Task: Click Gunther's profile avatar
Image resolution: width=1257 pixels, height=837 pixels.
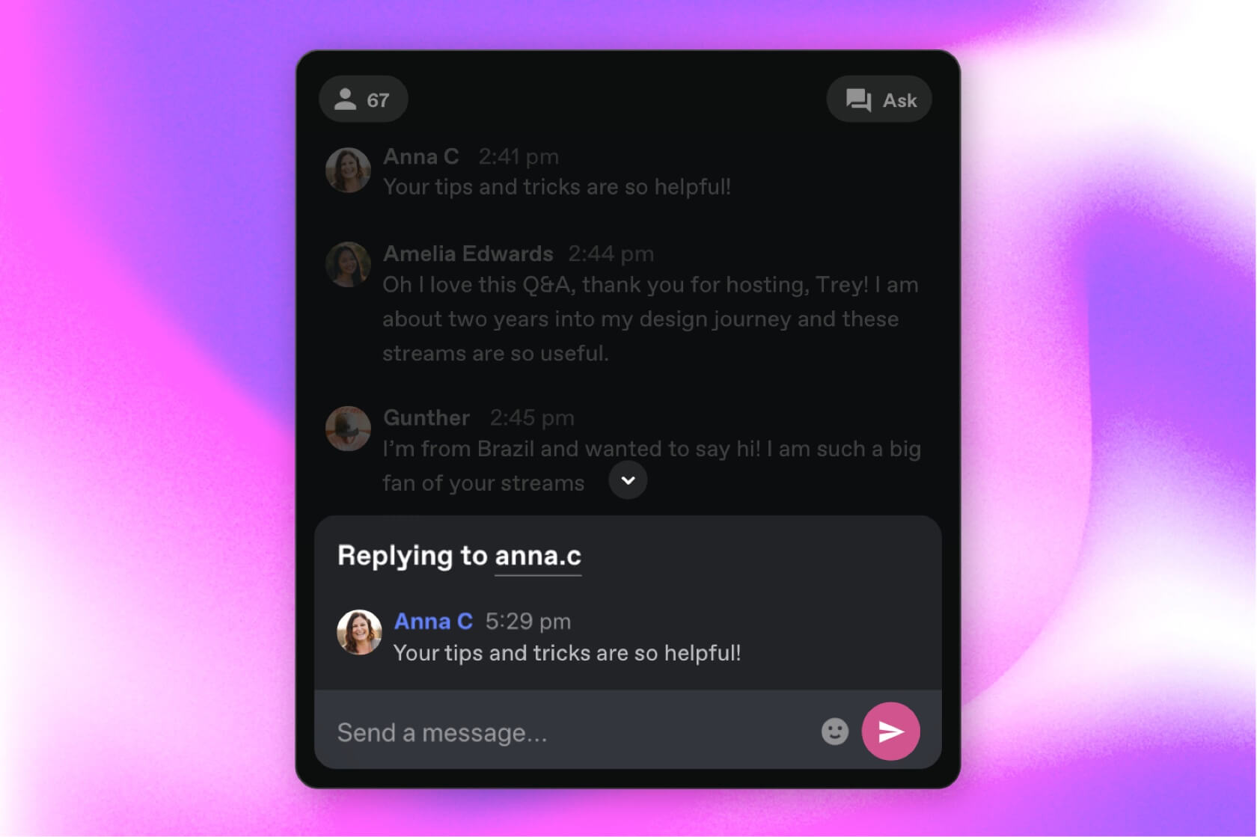Action: [348, 429]
